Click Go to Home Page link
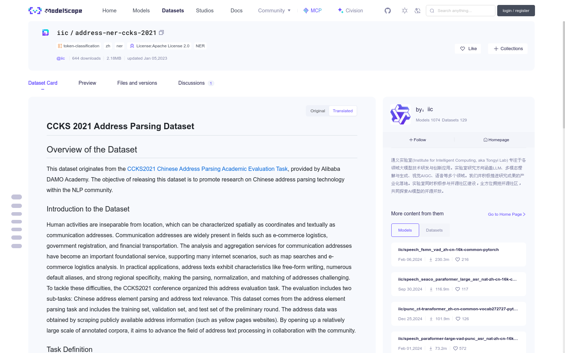Viewport: 565px width, 353px height. (507, 214)
